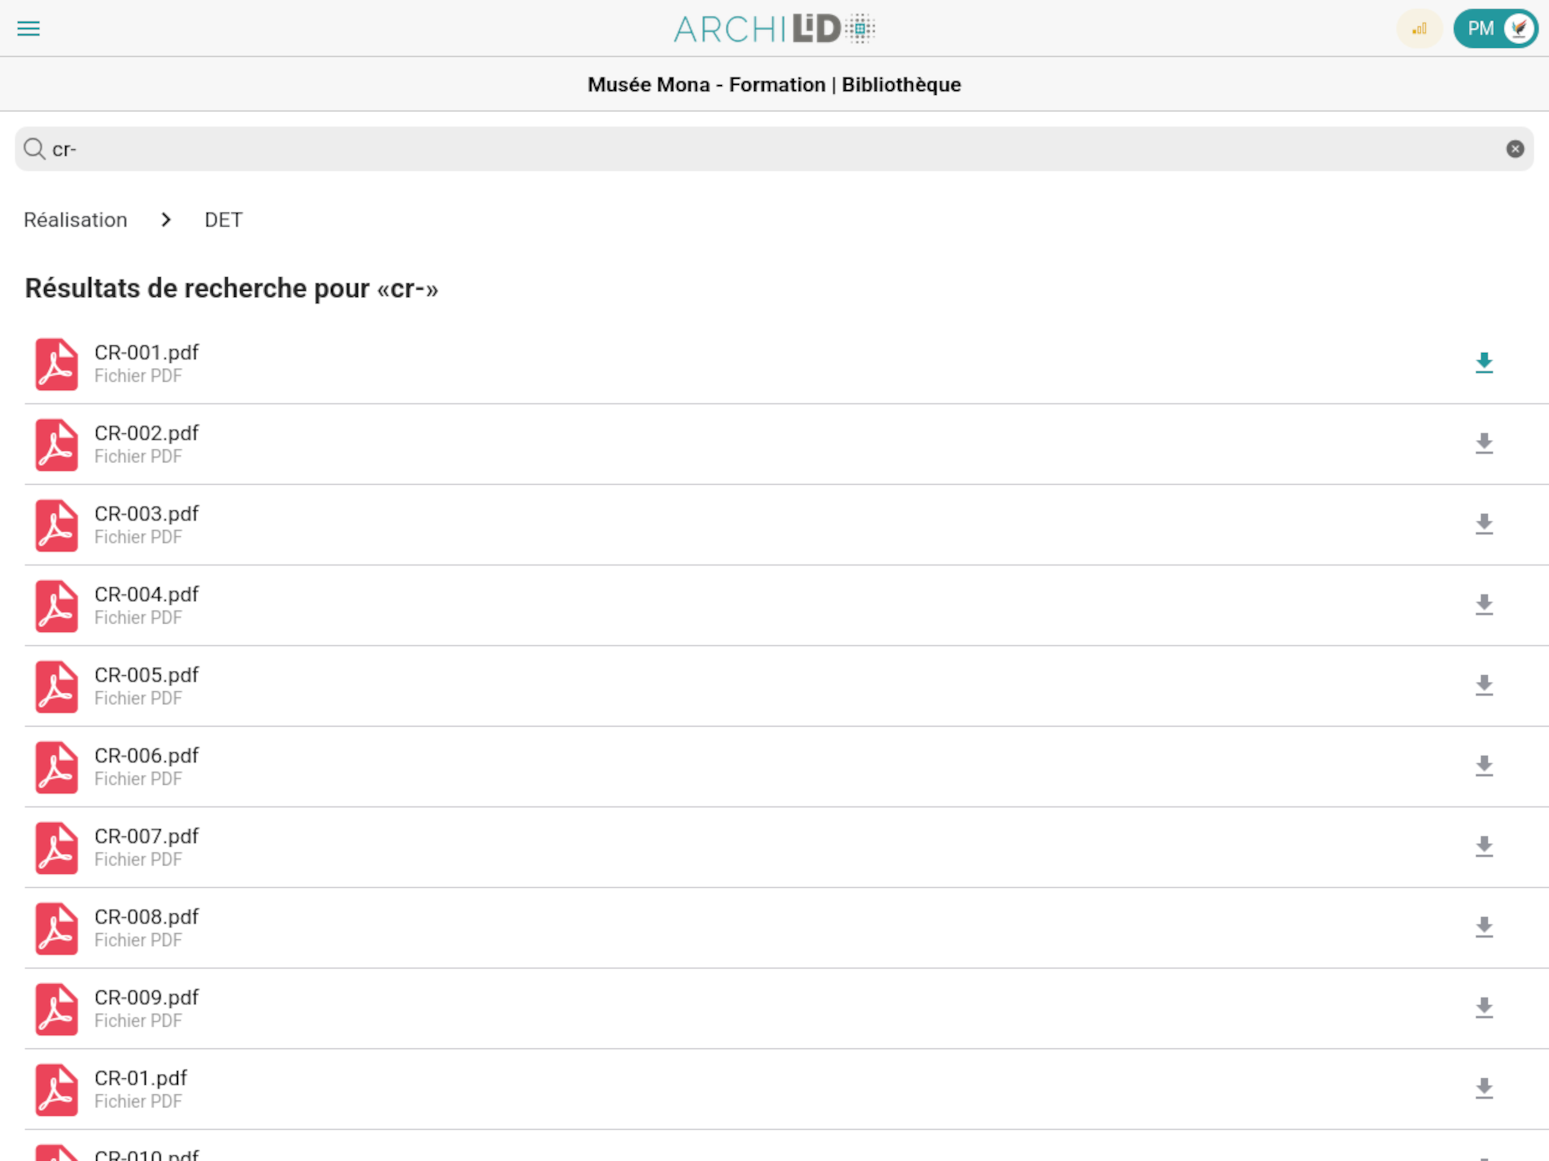The image size is (1549, 1161).
Task: Click the PDF icon for CR-01.pdf
Action: click(x=57, y=1089)
